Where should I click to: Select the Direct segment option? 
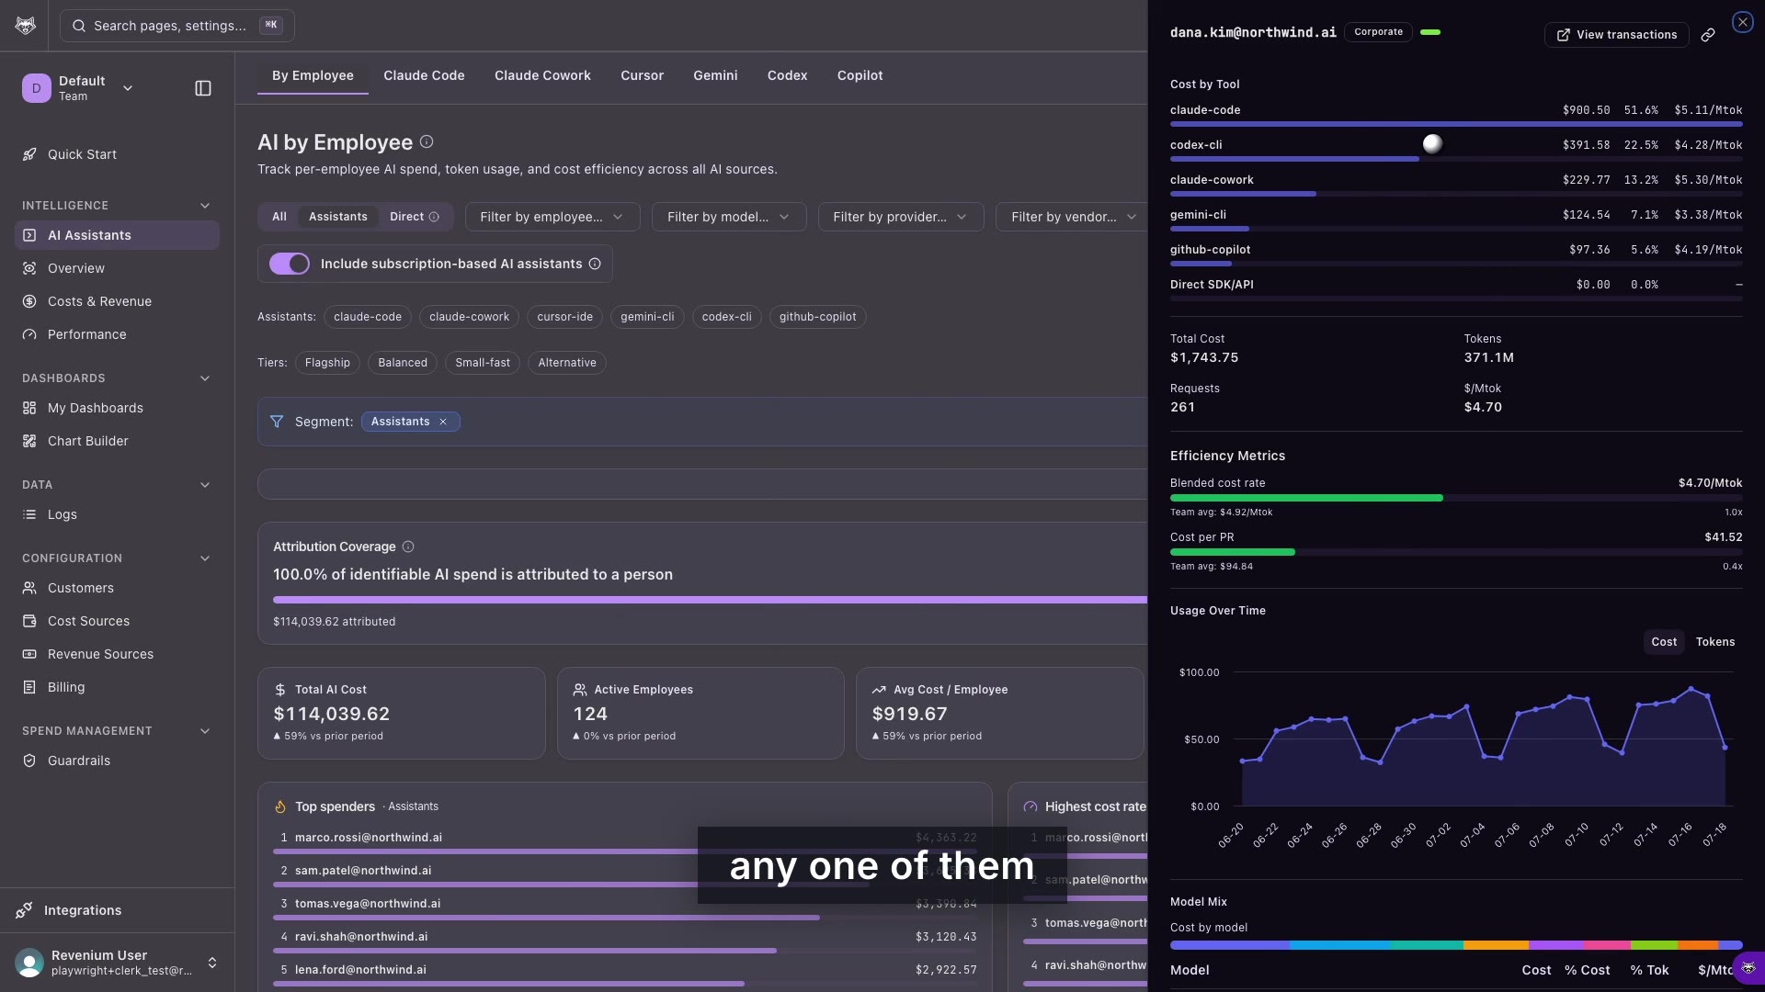(415, 217)
